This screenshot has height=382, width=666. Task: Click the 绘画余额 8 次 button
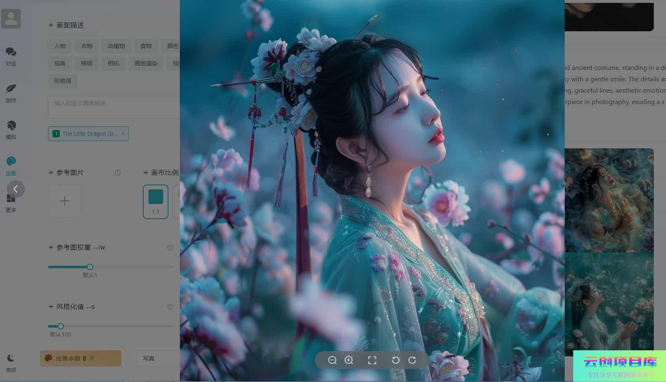click(81, 358)
